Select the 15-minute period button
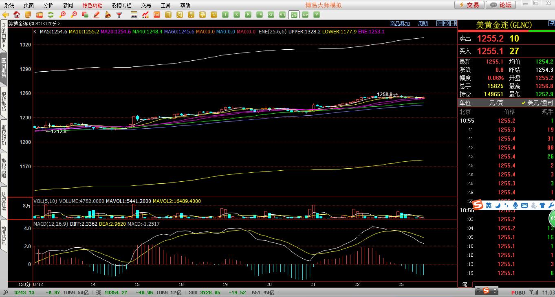The width and height of the screenshot is (555, 297). pyautogui.click(x=260, y=15)
